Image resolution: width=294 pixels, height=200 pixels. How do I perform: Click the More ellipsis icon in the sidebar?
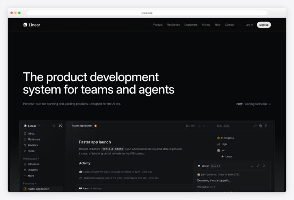[x=25, y=175]
